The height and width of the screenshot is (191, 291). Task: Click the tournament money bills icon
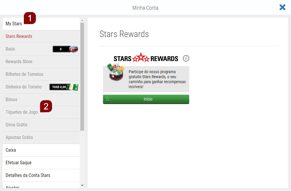(73, 87)
